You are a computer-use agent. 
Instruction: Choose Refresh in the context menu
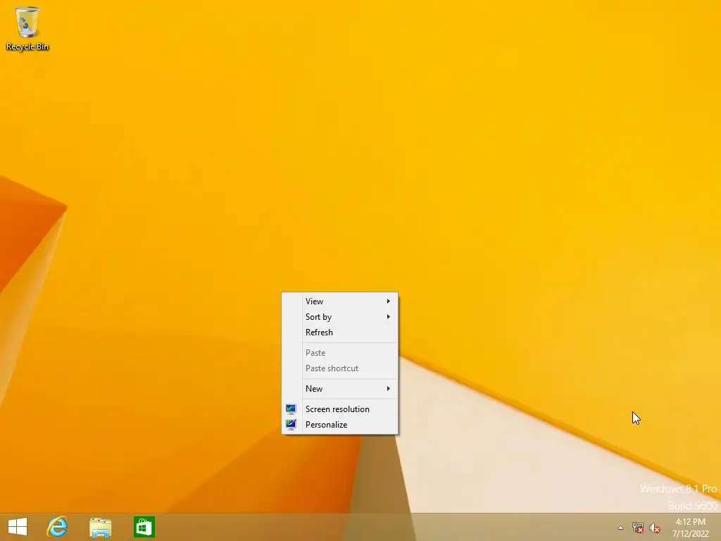click(x=340, y=332)
